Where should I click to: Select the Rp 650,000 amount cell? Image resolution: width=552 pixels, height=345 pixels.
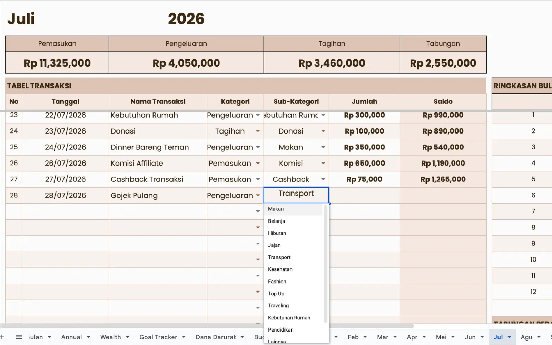tap(364, 163)
